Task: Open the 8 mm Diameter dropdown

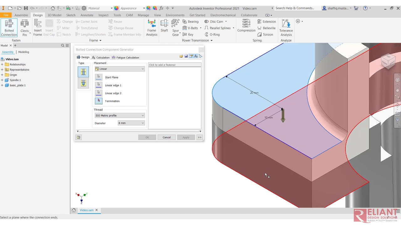Action: click(131, 123)
